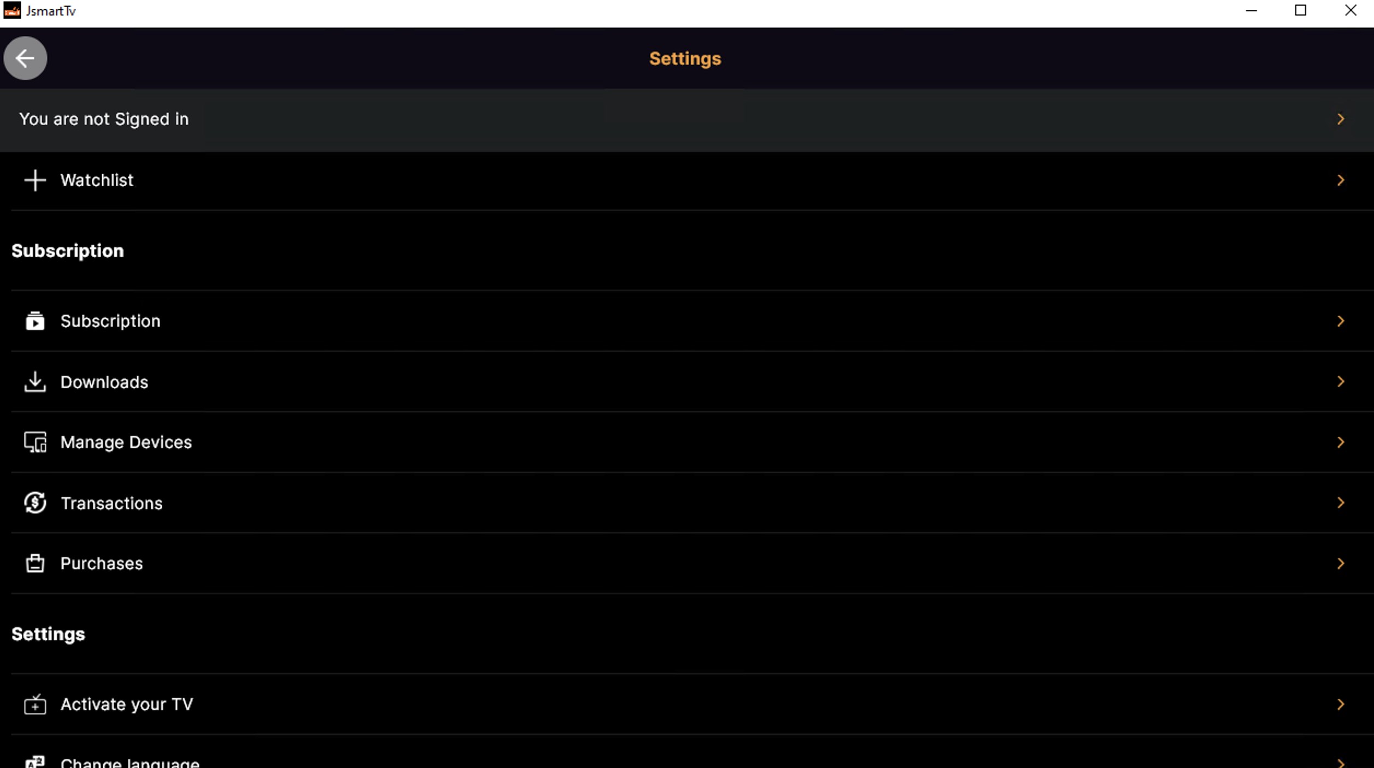Click the Downloads arrow icon
Screen dimensions: 1374x768
click(x=35, y=382)
